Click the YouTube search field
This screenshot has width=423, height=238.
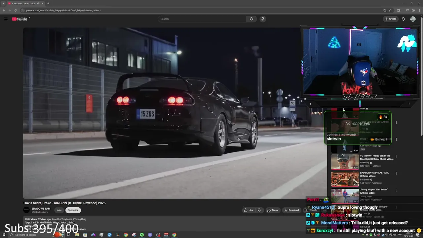(202, 19)
